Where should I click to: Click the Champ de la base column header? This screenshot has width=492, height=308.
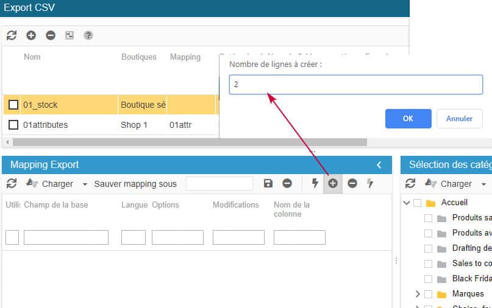(55, 205)
